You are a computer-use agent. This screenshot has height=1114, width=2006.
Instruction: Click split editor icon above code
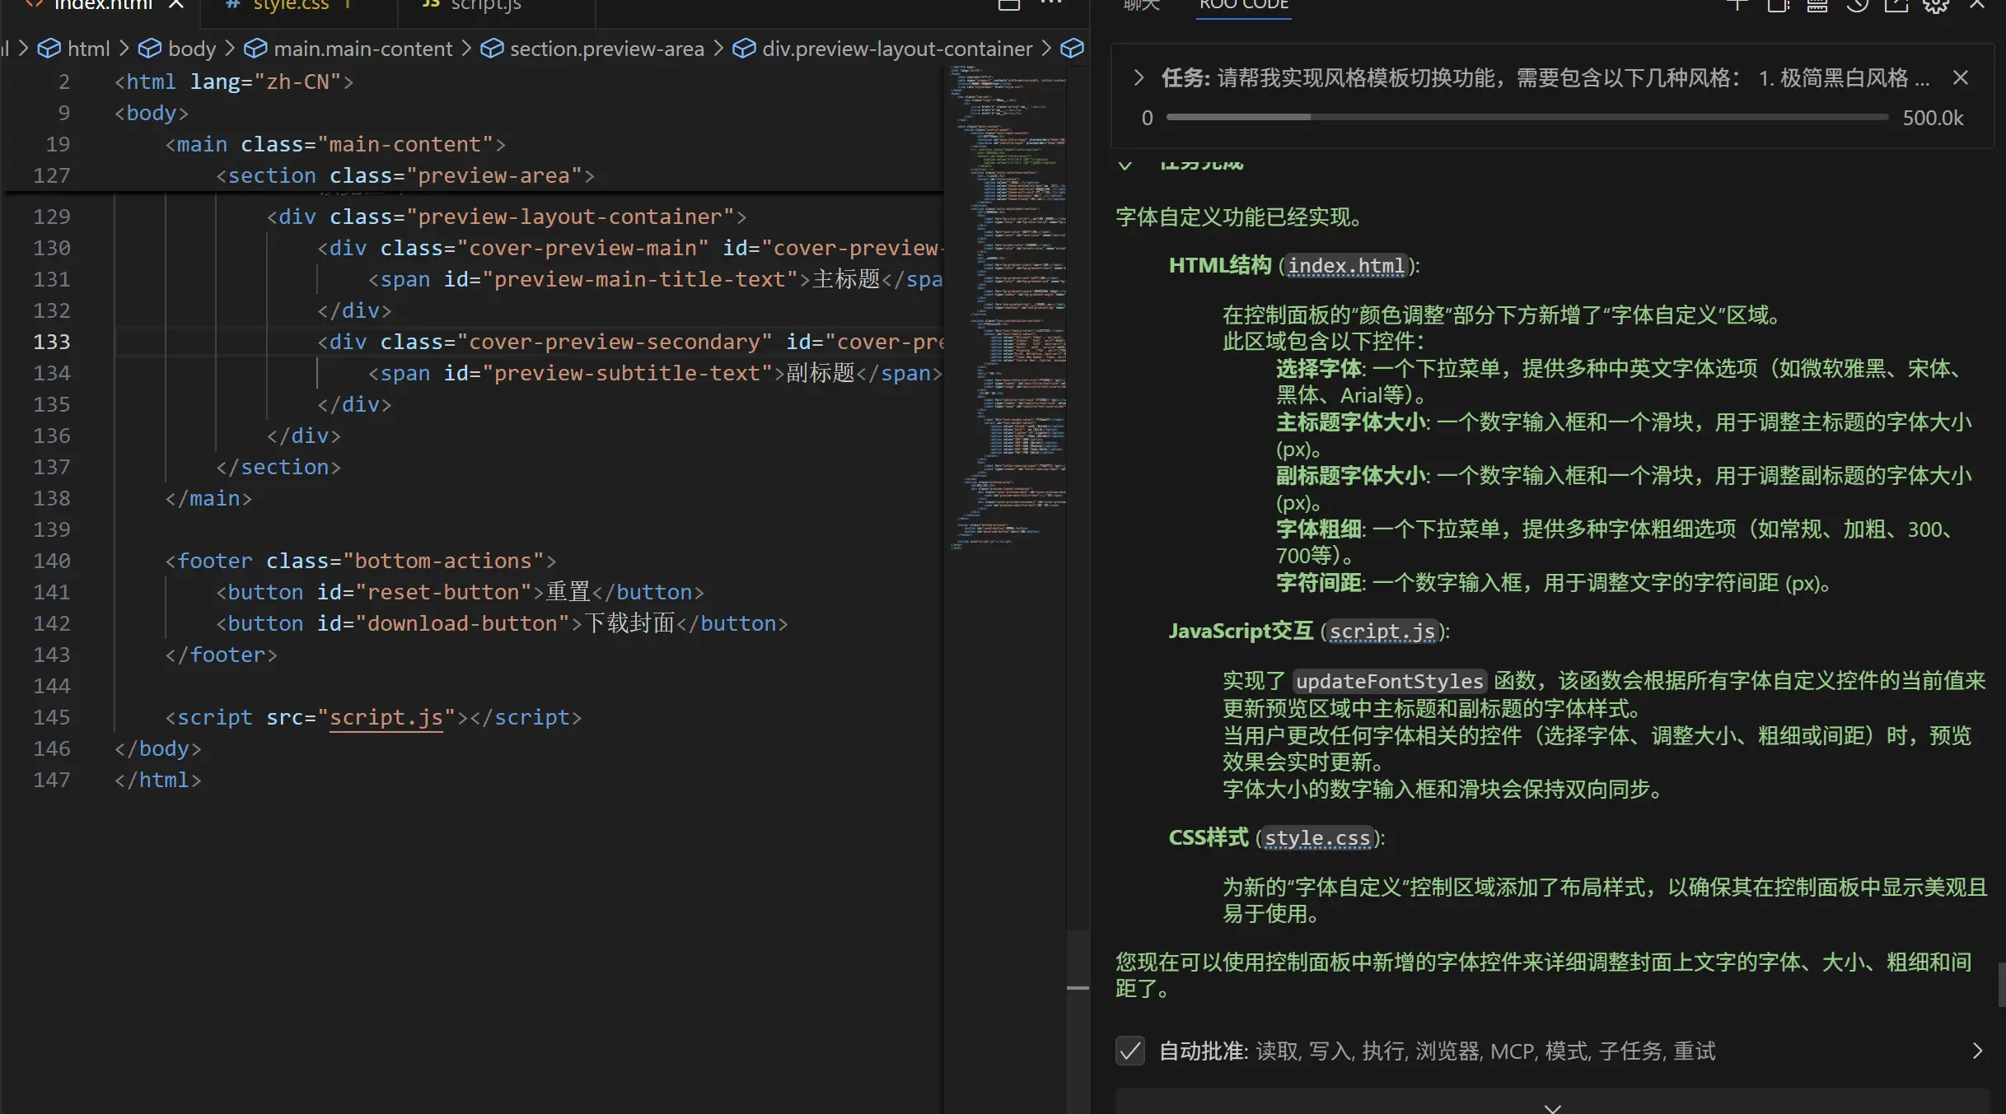point(1009,5)
